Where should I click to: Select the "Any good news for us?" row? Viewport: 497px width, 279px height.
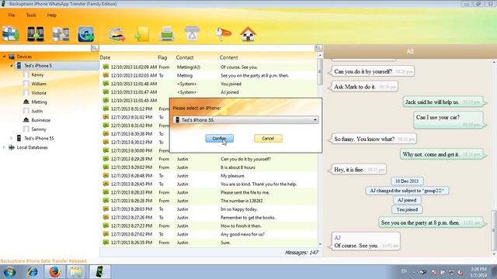[x=209, y=234]
